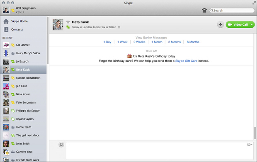Go to Skype Home
This screenshot has width=257, height=162.
pyautogui.click(x=23, y=21)
